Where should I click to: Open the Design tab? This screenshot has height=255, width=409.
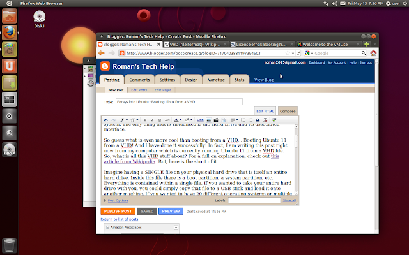coord(191,80)
